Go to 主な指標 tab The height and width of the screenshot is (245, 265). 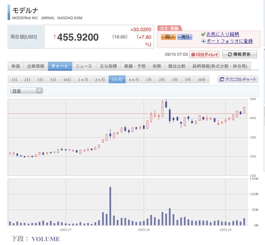pyautogui.click(x=108, y=66)
